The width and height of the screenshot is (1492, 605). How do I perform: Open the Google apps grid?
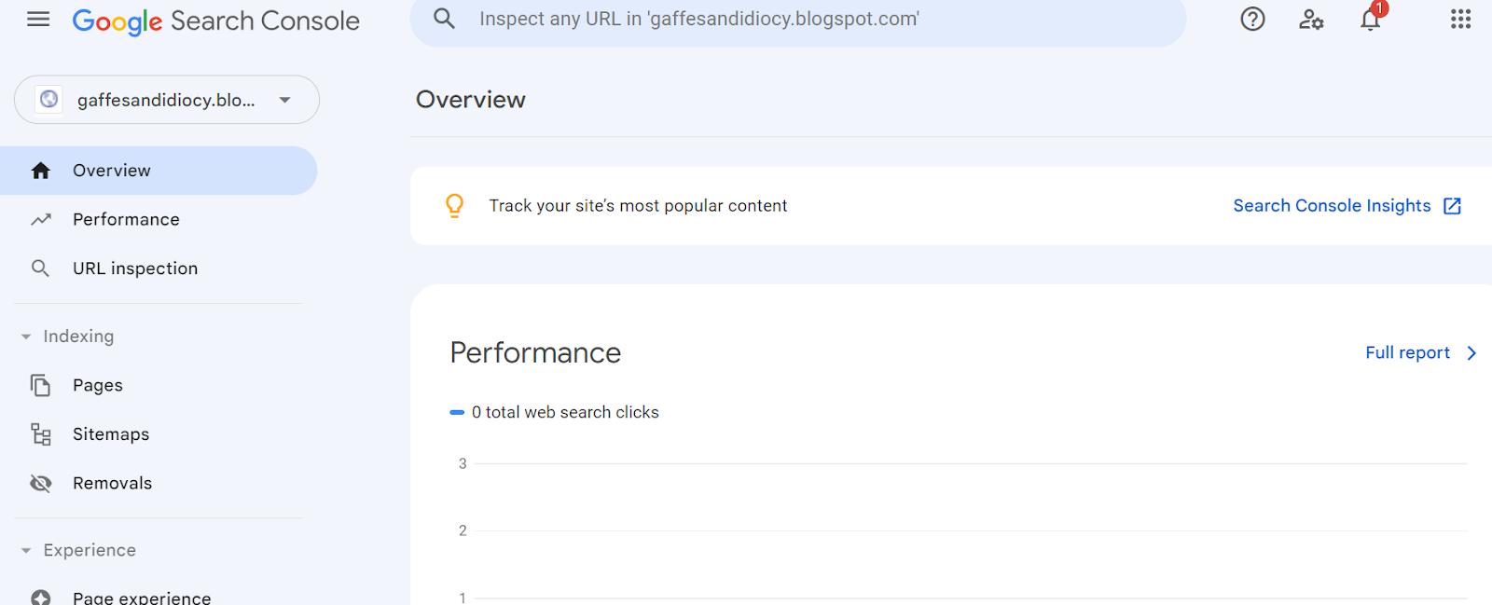tap(1460, 20)
